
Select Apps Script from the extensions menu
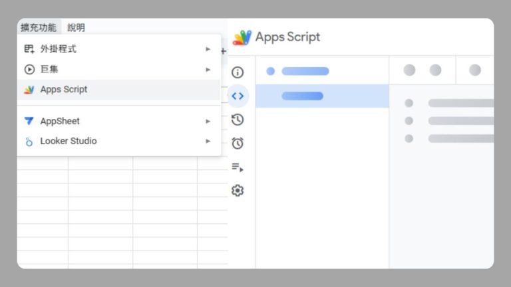coord(64,90)
